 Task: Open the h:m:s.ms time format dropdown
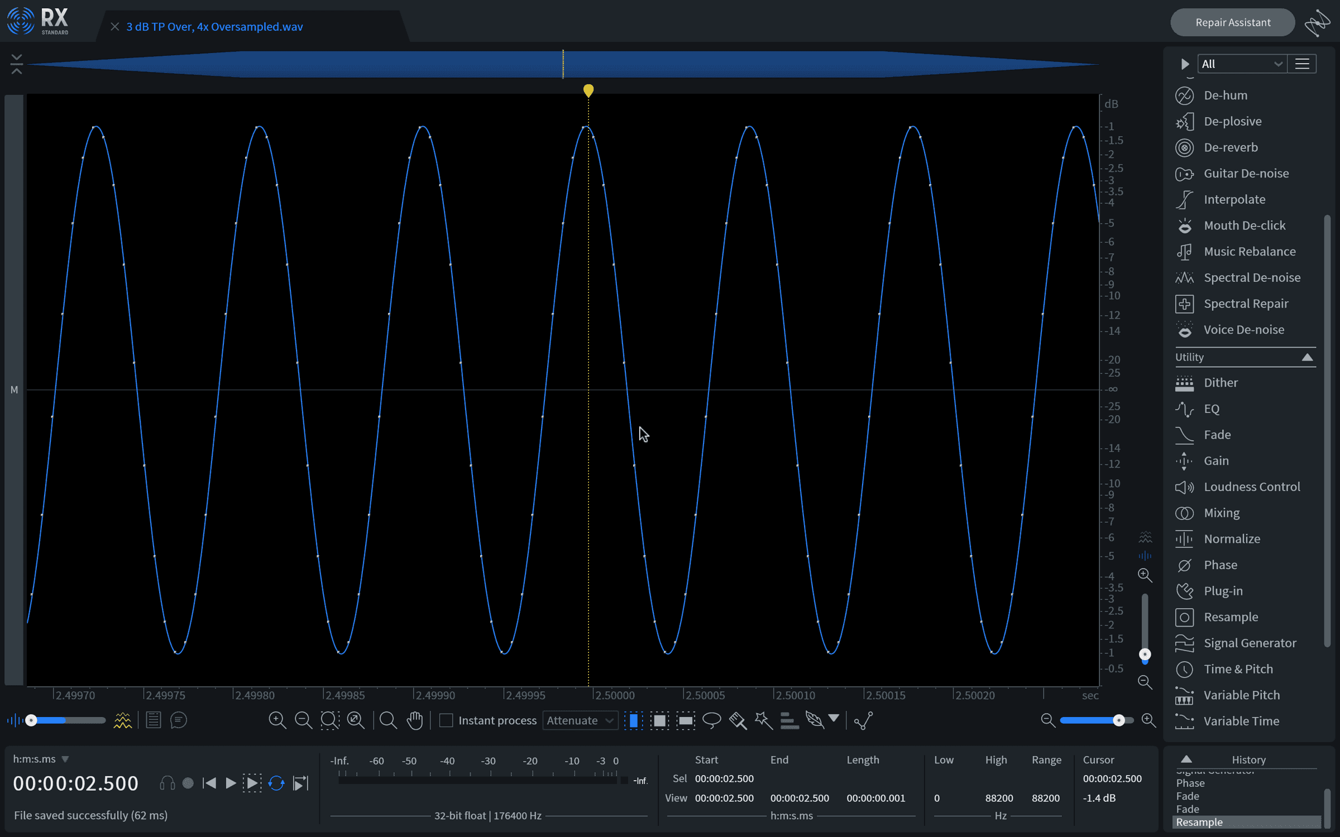(x=41, y=759)
